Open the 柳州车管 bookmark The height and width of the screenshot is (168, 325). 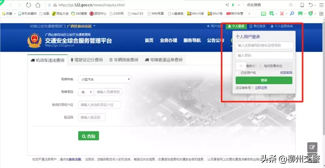(x=235, y=13)
